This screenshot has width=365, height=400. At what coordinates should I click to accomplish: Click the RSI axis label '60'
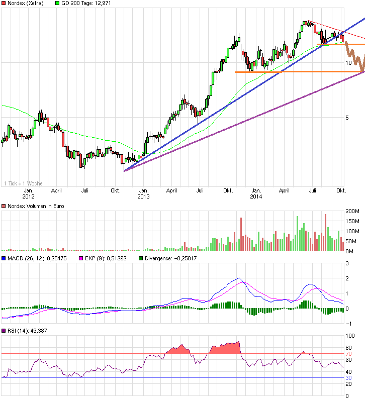point(349,360)
